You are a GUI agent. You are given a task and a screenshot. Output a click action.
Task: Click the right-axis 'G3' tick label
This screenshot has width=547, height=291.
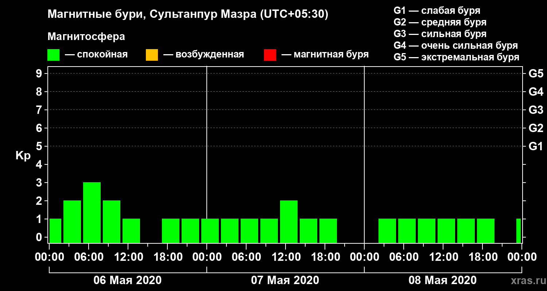[536, 110]
